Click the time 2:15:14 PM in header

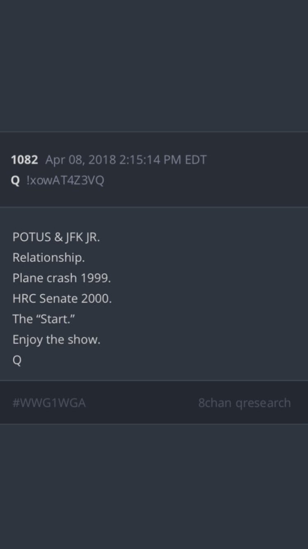point(150,160)
